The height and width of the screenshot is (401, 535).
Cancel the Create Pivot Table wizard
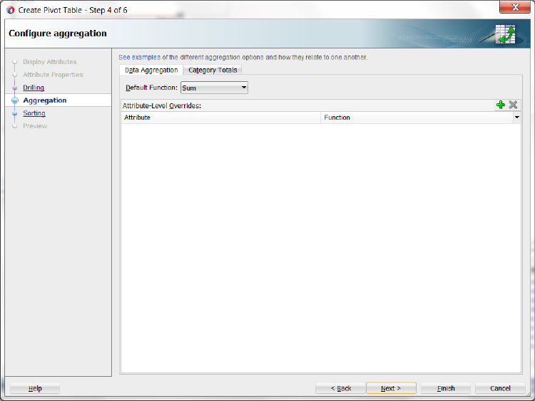pyautogui.click(x=500, y=388)
